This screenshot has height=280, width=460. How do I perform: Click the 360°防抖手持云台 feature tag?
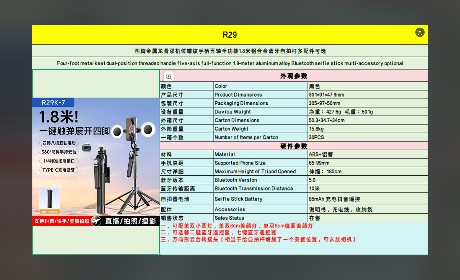click(x=59, y=152)
